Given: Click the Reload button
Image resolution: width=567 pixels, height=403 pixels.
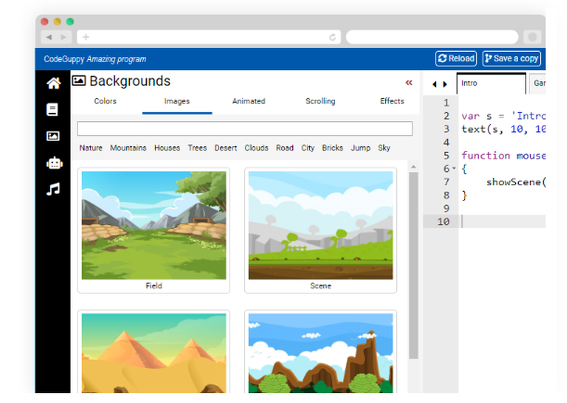Looking at the screenshot, I should 456,58.
